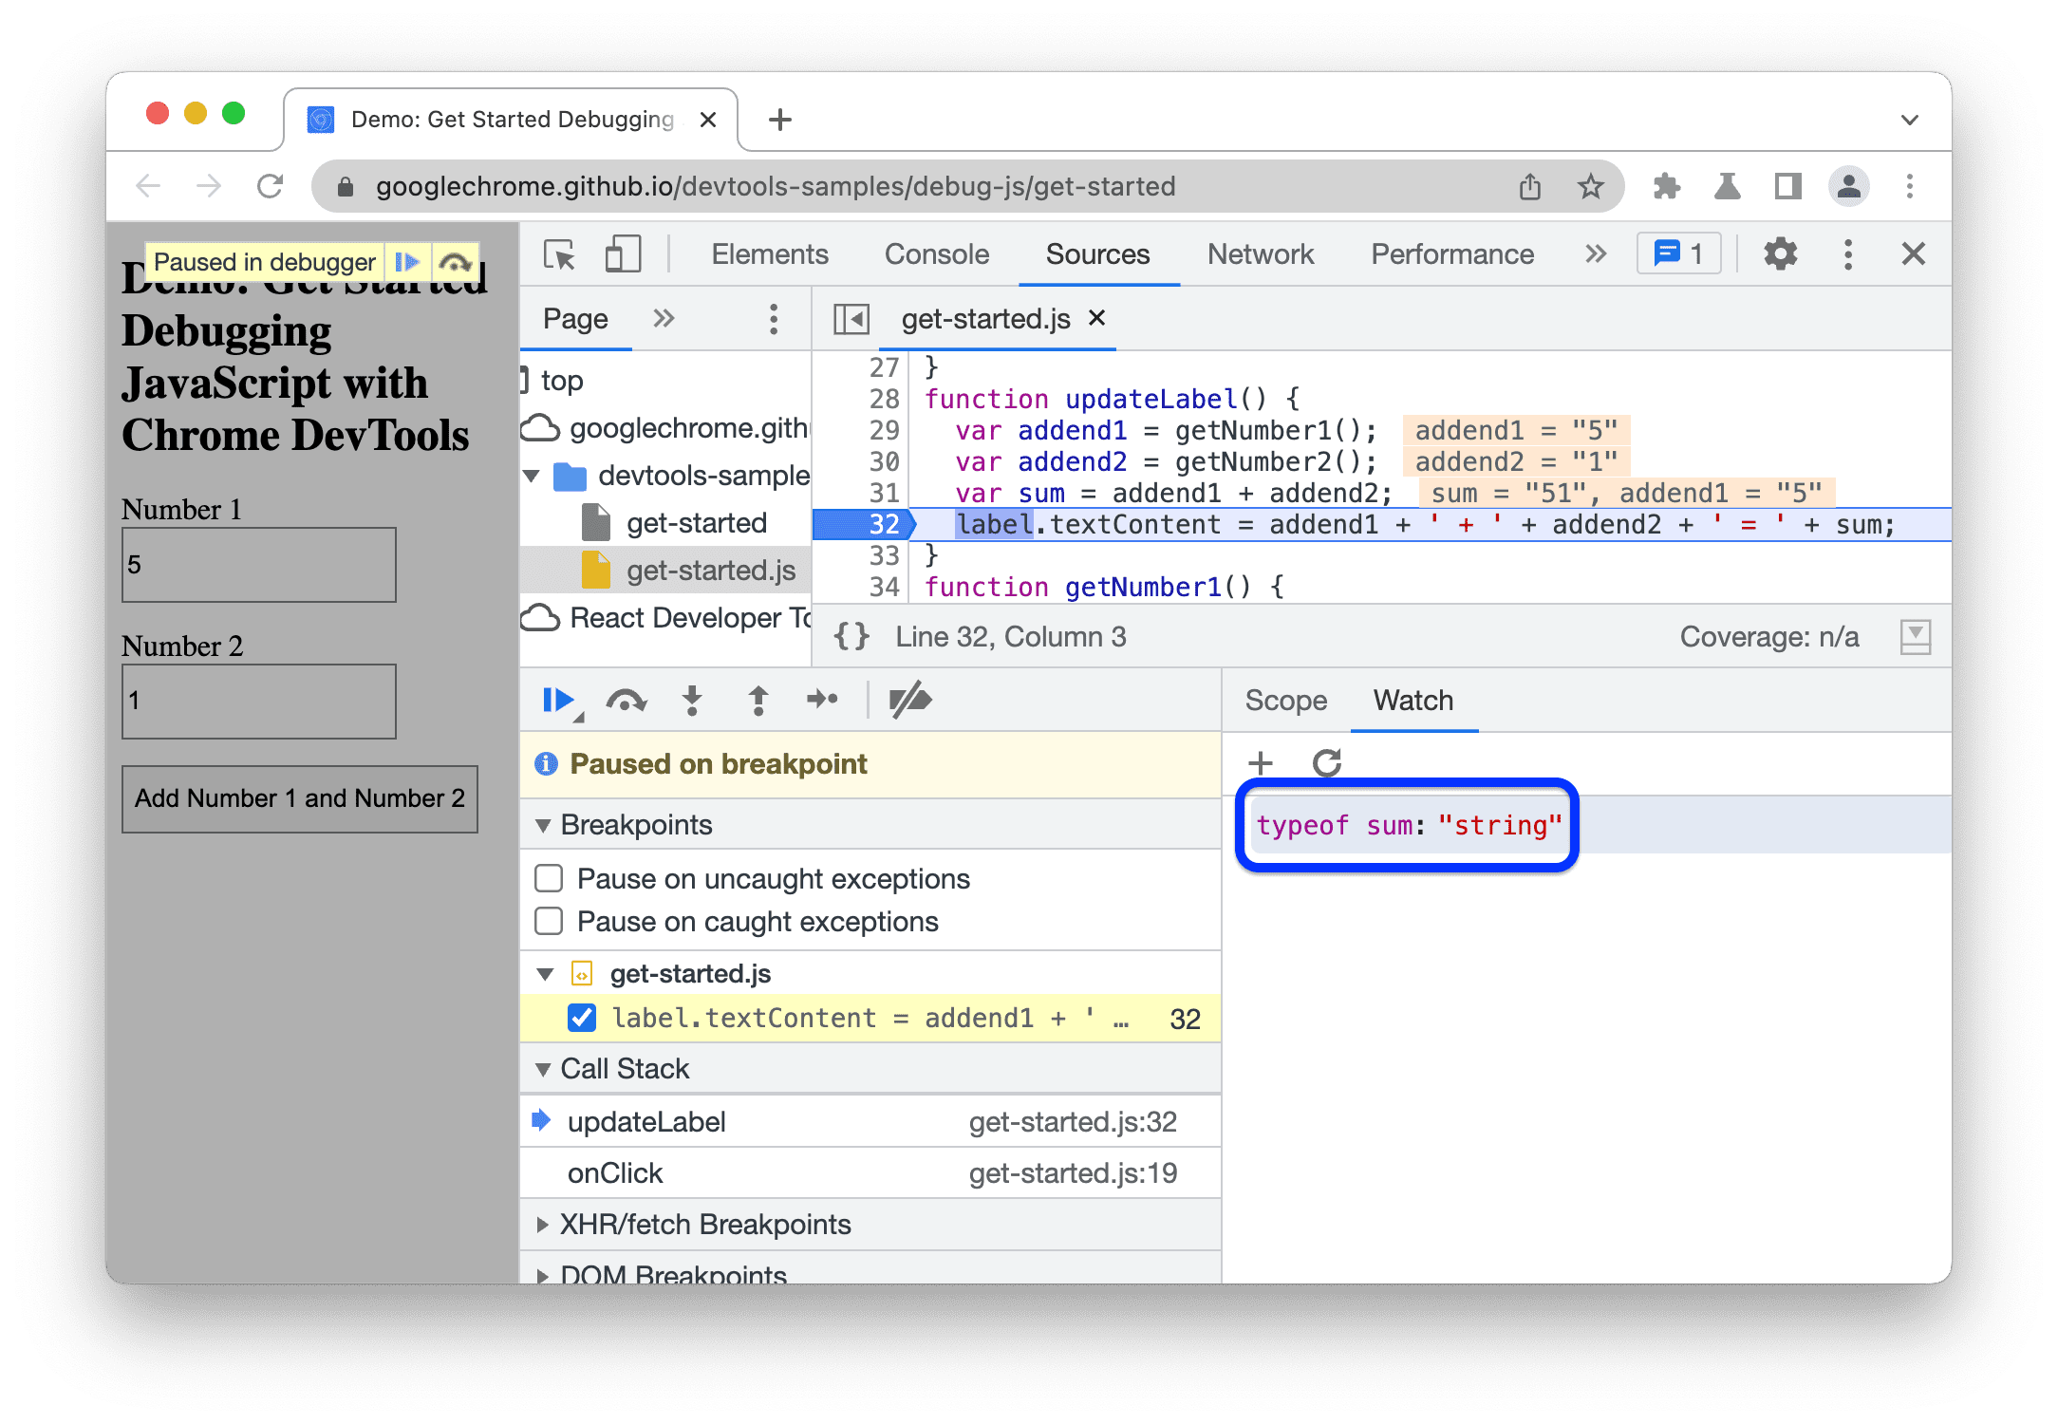
Task: Switch to the Watch tab
Action: [x=1409, y=701]
